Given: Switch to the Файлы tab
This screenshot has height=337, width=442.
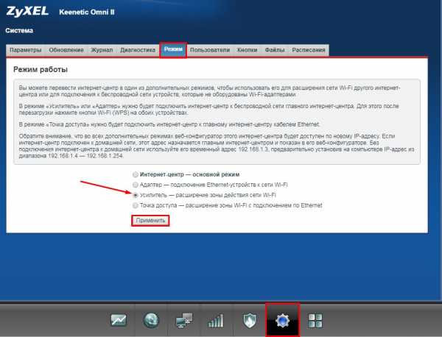Looking at the screenshot, I should coord(275,50).
